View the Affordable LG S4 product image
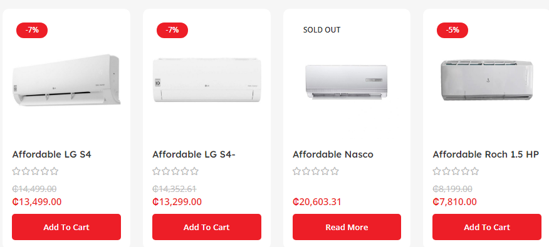 coord(66,81)
